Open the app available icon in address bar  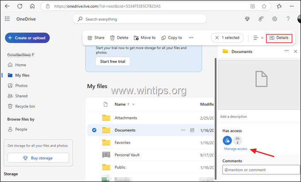click(253, 6)
